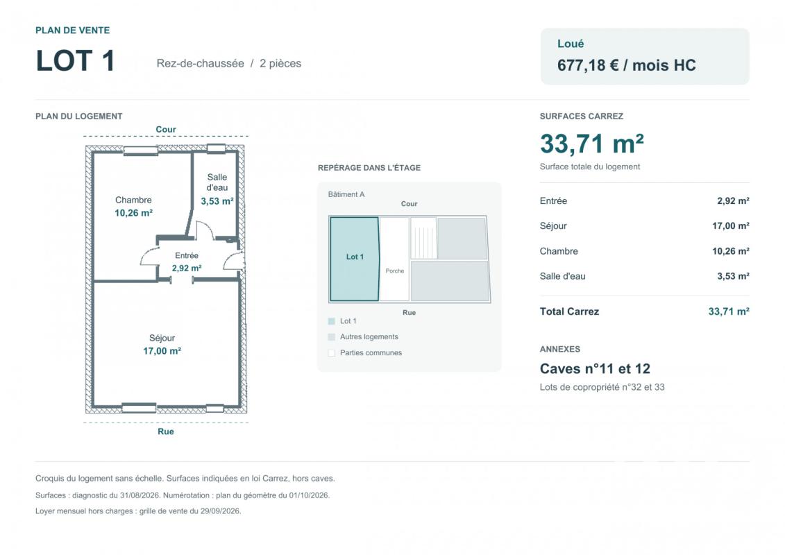Click "Surface totale du logement" caption
Screen dimensions: 785x555
(x=590, y=166)
